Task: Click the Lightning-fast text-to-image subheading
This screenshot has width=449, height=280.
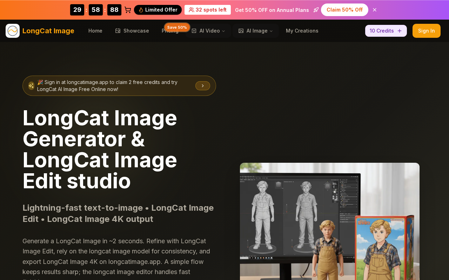Action: tap(118, 213)
